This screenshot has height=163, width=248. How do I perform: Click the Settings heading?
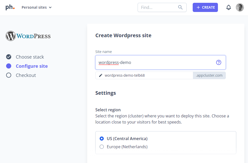(x=106, y=93)
